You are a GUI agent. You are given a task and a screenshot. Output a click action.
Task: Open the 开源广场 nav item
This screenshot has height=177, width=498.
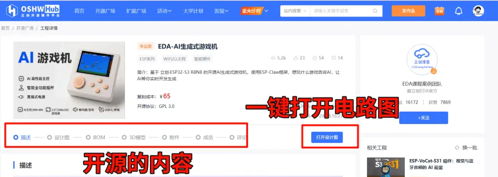pyautogui.click(x=105, y=11)
